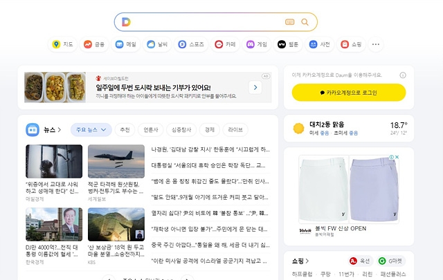Open the 웹툰 (Webtoon) shortcut
The width and height of the screenshot is (443, 280).
288,44
